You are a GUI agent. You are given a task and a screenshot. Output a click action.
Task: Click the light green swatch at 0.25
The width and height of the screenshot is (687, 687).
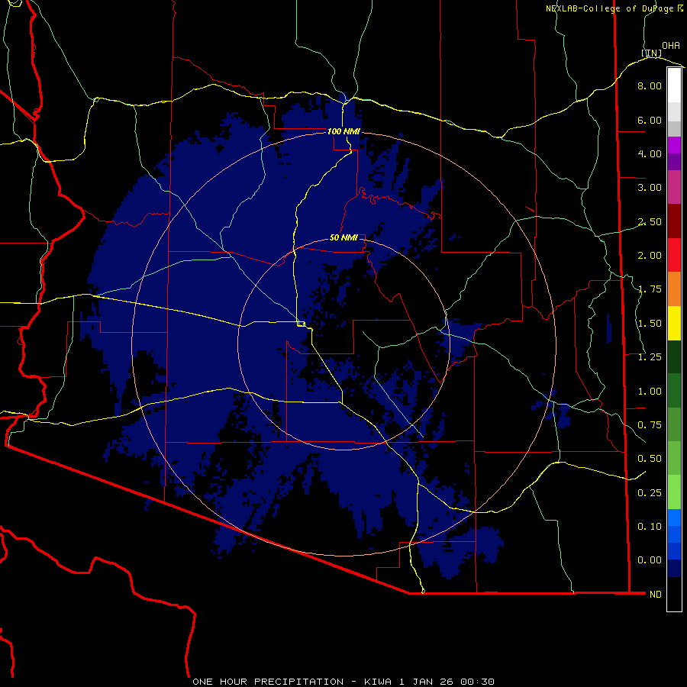pos(674,492)
